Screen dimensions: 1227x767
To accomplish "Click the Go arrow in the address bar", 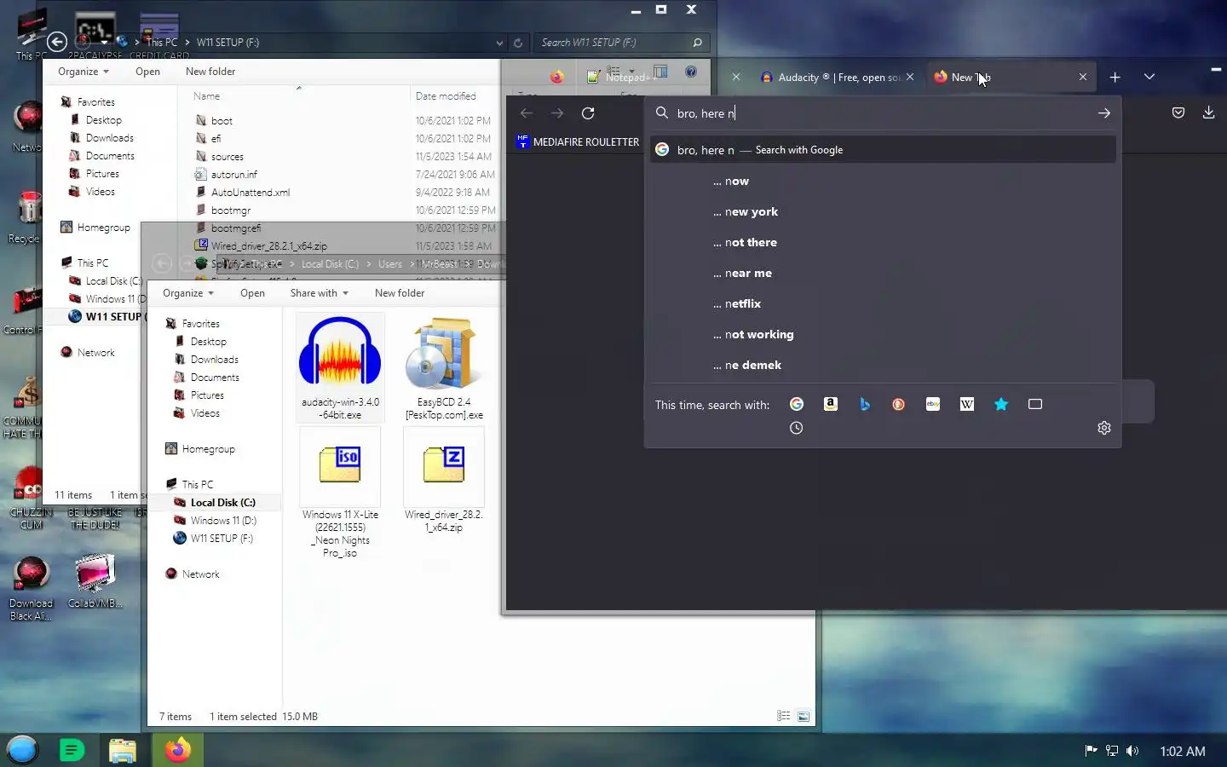I will click(x=1104, y=113).
